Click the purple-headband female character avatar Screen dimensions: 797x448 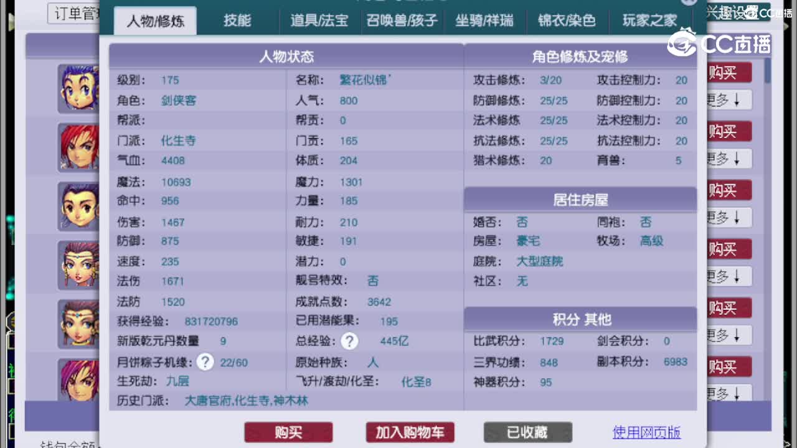click(x=79, y=264)
